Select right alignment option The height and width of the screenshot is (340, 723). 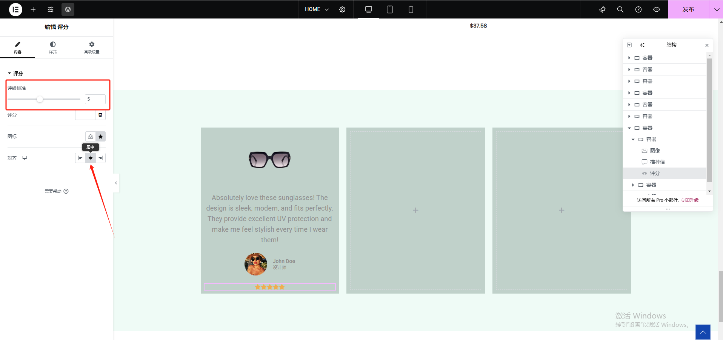(x=100, y=158)
